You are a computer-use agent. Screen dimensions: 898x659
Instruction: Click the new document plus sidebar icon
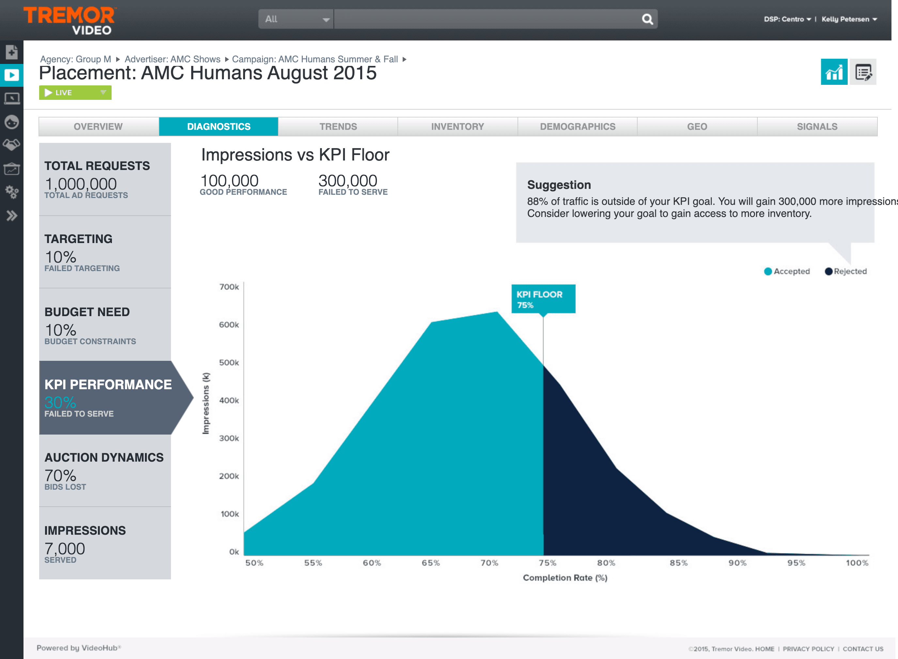[x=11, y=52]
